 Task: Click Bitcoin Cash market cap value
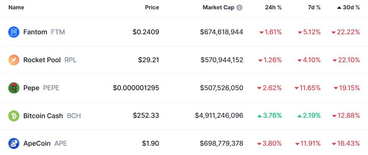pyautogui.click(x=219, y=116)
